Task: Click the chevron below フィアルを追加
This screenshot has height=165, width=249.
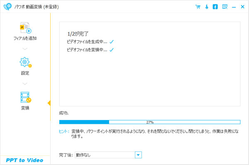Action: click(x=25, y=49)
